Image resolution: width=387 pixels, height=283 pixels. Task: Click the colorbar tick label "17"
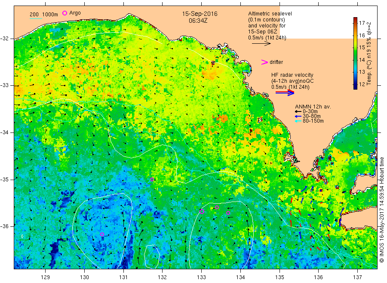362,23
